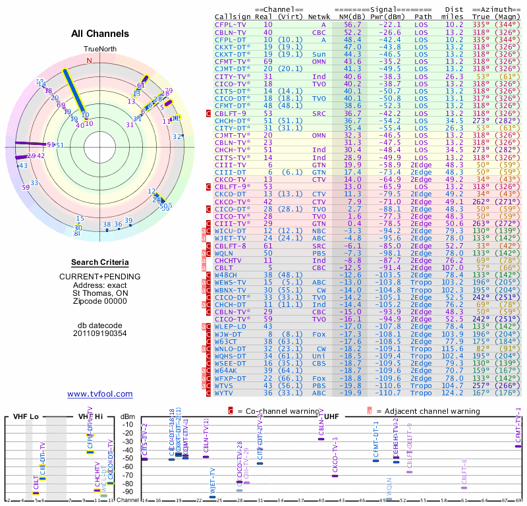Click the co-channel 'C' icon beside WSEE-DT
This screenshot has width=527, height=506.
pyautogui.click(x=208, y=364)
